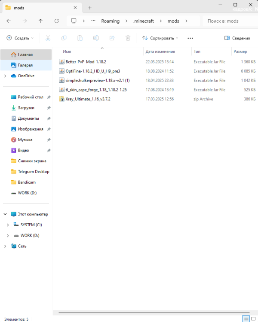Image resolution: width=258 pixels, height=322 pixels.
Task: Select tl_skin_cape_forge_1.18_1.18.2-1.25 file
Action: pyautogui.click(x=96, y=90)
